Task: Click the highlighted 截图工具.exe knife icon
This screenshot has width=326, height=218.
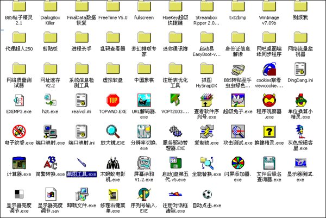Action: pos(81,163)
